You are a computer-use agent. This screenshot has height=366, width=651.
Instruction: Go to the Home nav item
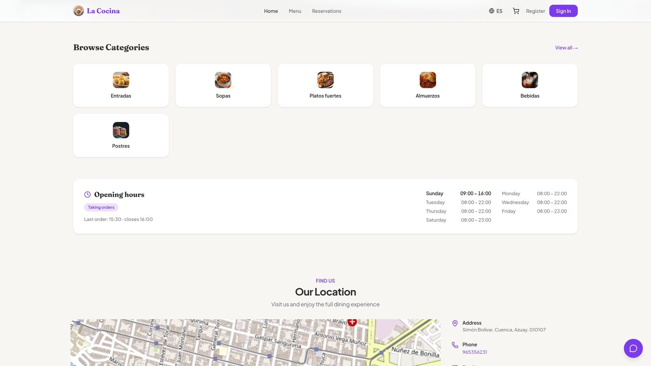coord(271,11)
